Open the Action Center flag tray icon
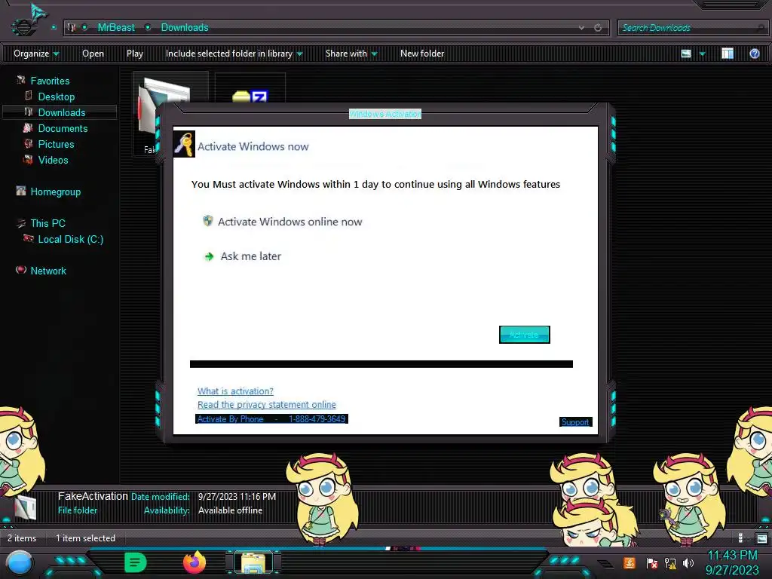772x579 pixels. click(651, 563)
